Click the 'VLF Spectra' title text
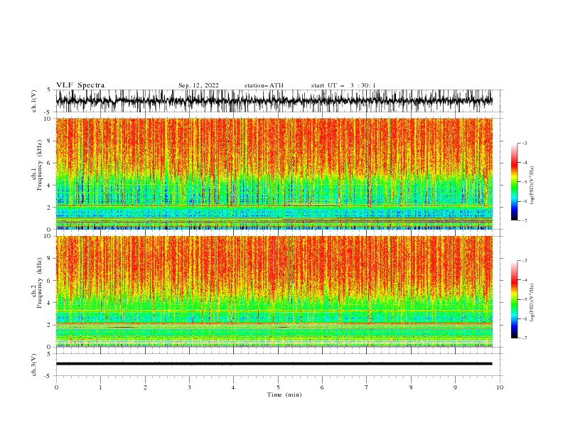Viewport: 563px width, 435px height. point(80,85)
